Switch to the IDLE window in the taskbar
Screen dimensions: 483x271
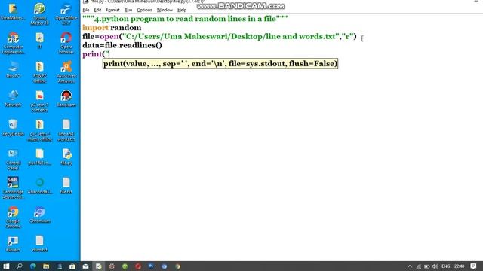coord(99,266)
